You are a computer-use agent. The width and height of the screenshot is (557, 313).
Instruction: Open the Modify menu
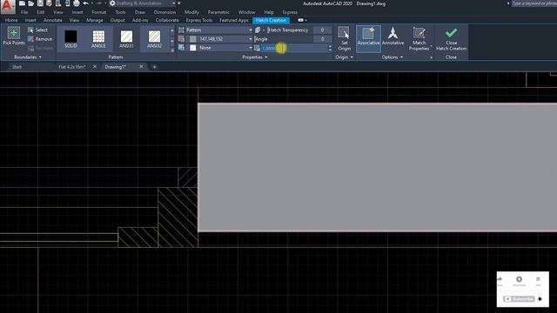[191, 12]
